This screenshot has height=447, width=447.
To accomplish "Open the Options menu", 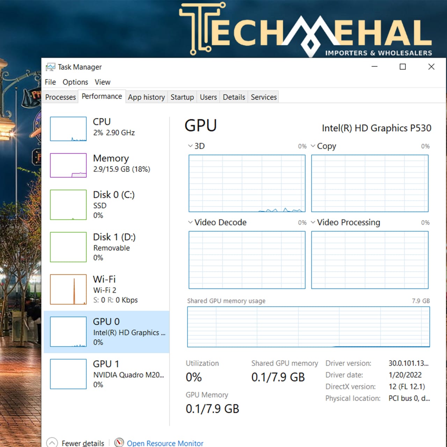I will [75, 82].
